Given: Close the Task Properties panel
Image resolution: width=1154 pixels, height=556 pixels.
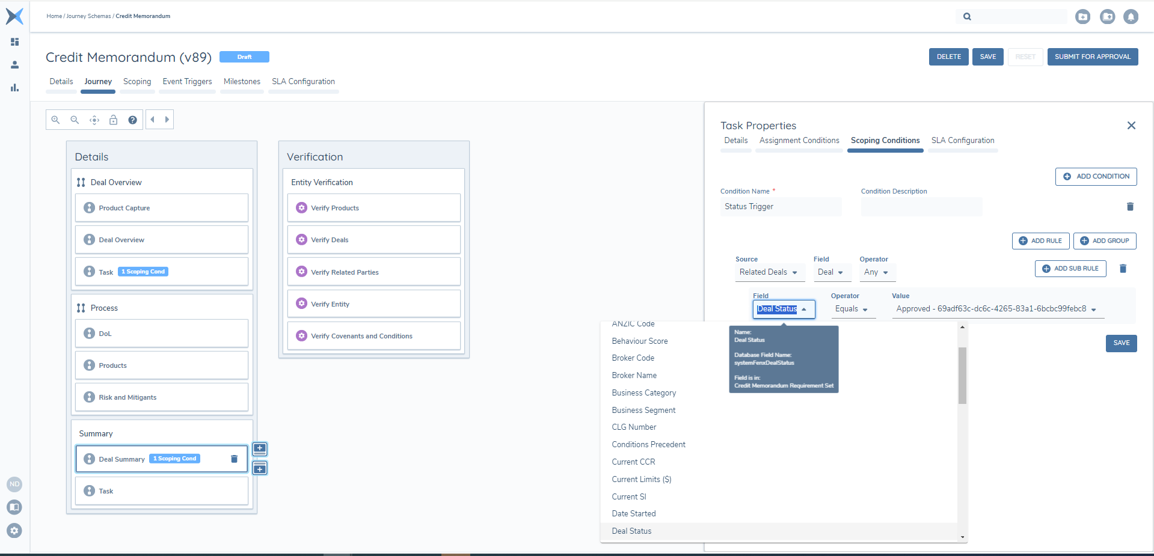Looking at the screenshot, I should pyautogui.click(x=1131, y=126).
